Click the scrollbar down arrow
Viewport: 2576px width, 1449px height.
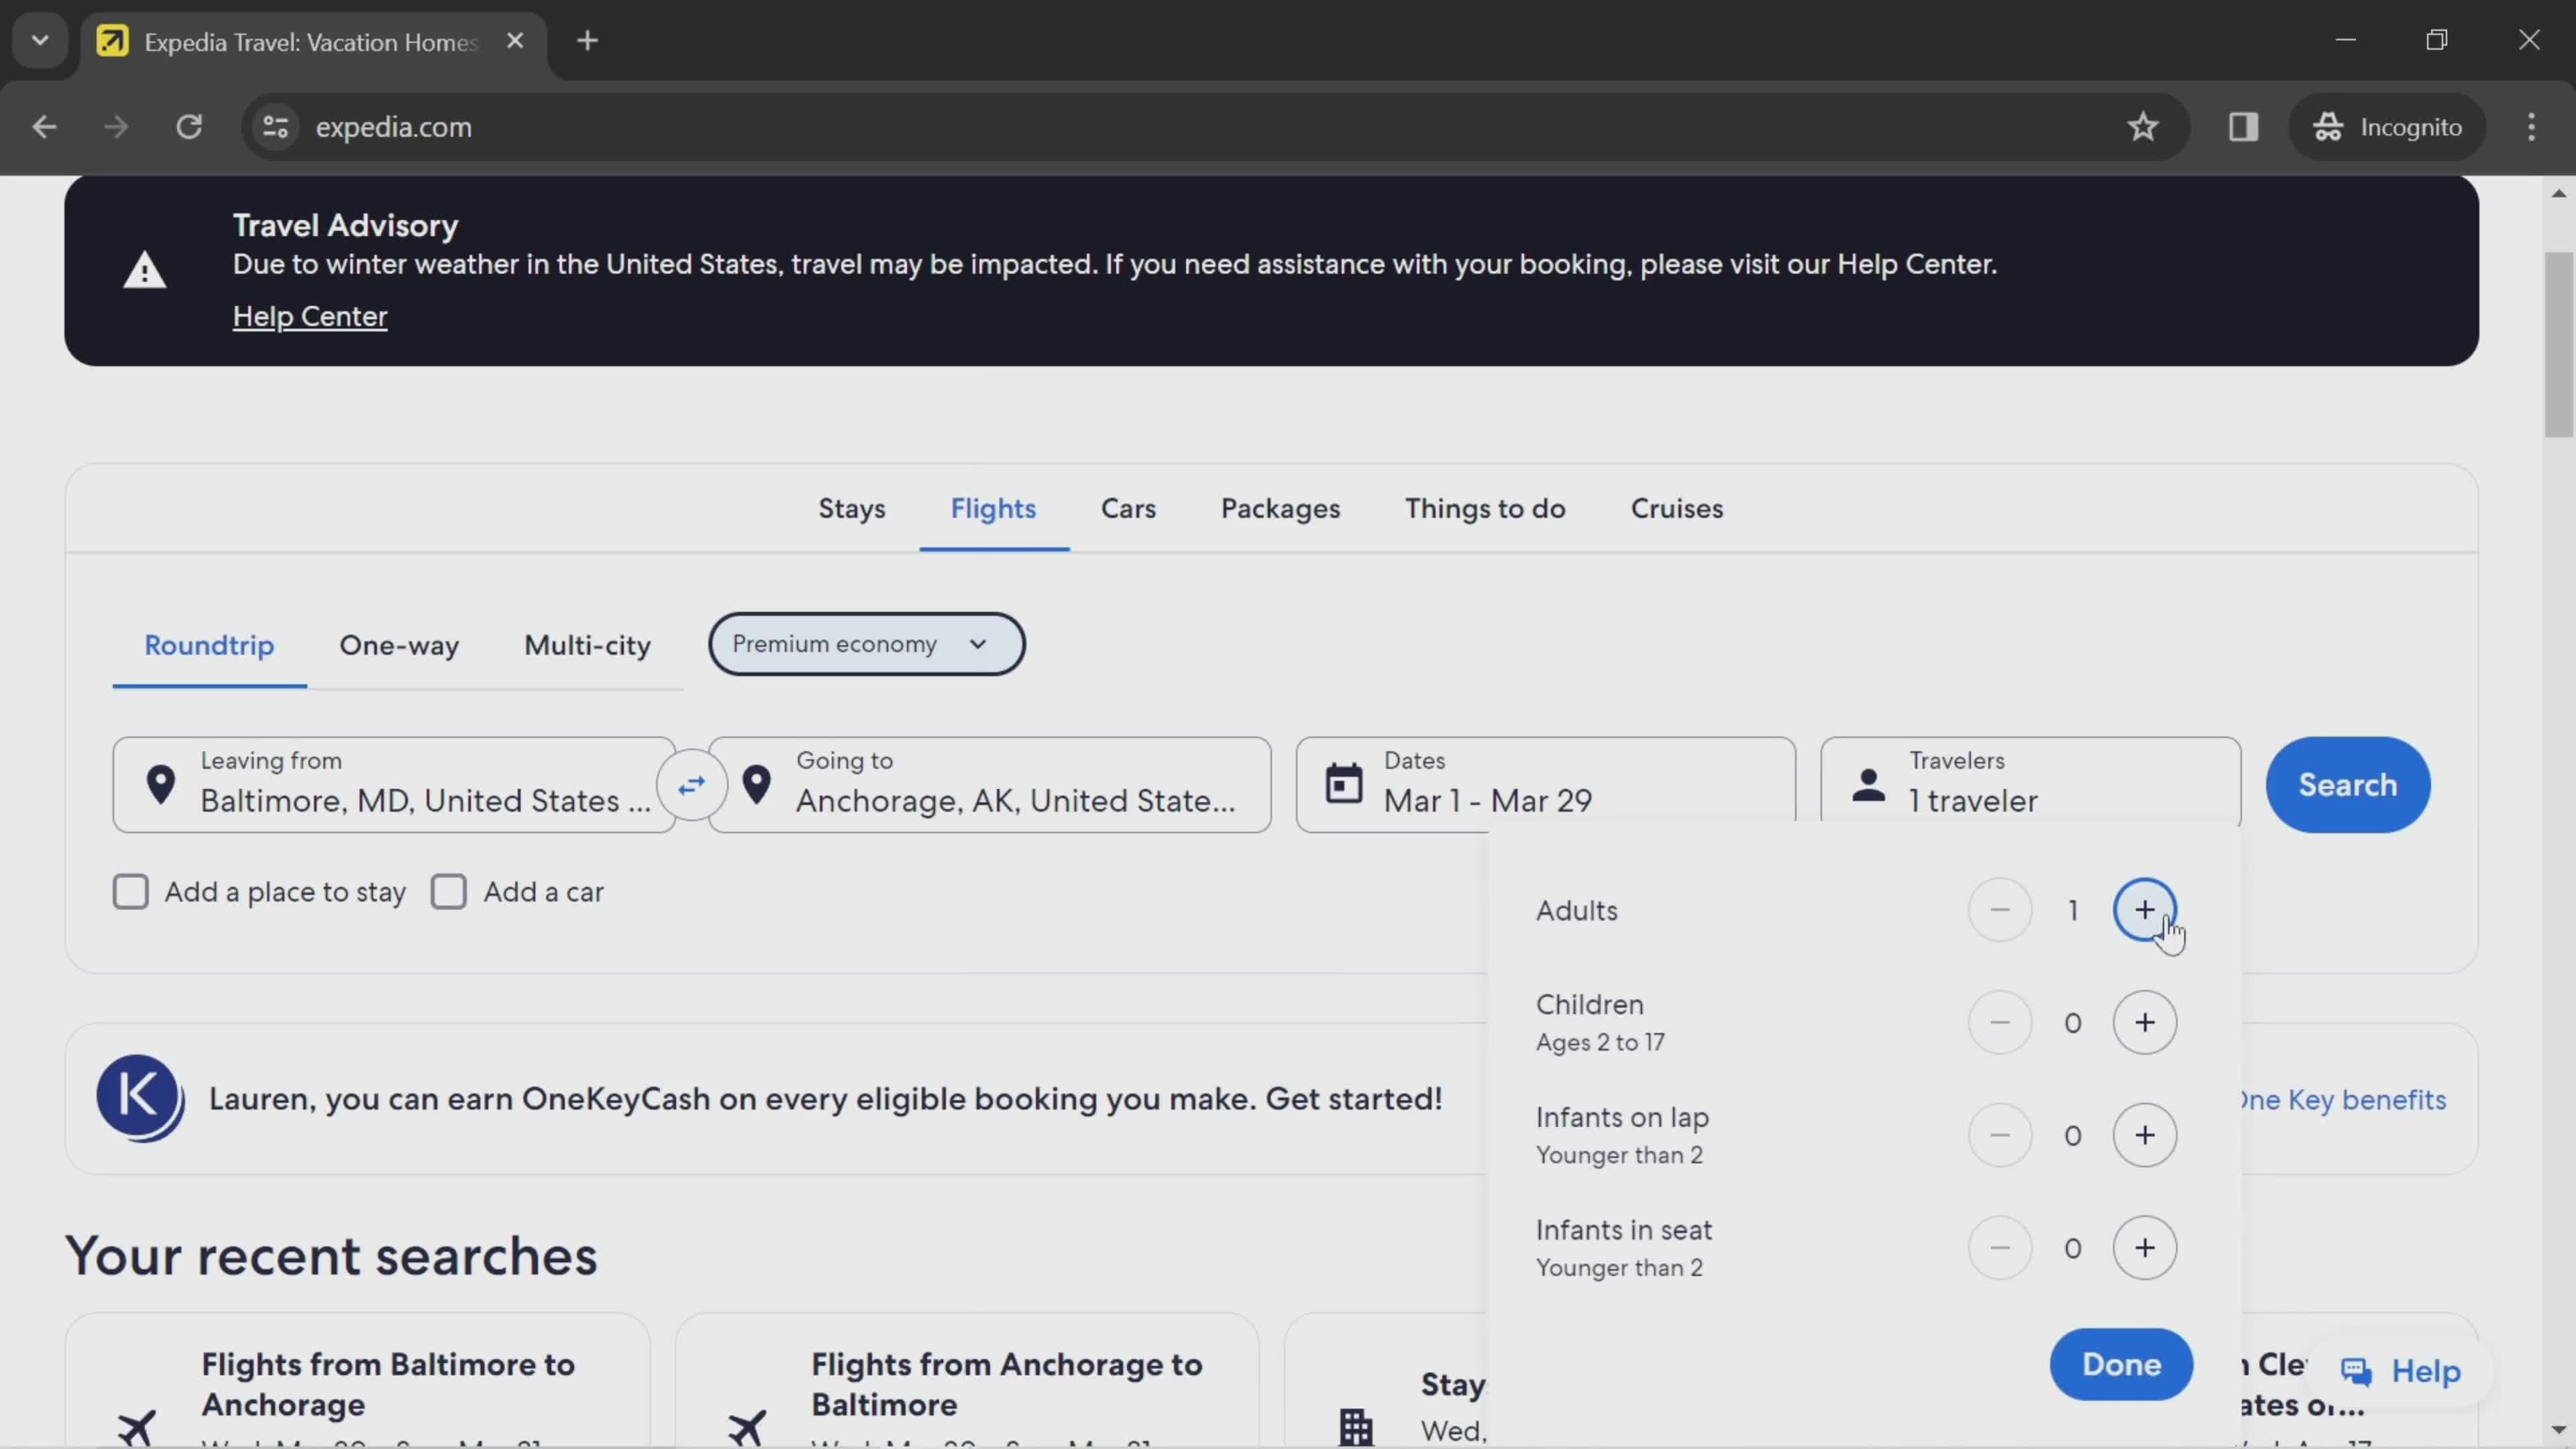tap(2558, 1430)
